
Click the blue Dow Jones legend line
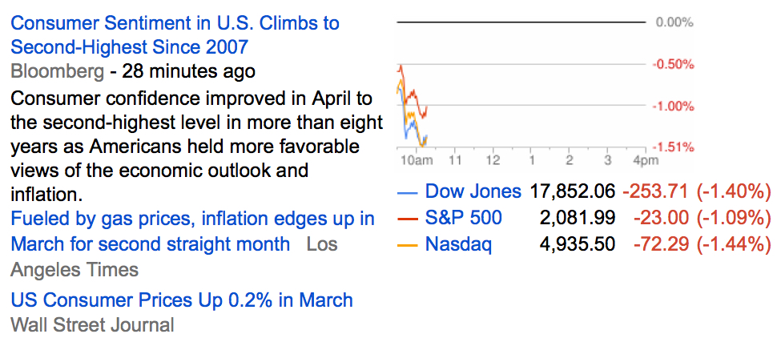(x=408, y=192)
